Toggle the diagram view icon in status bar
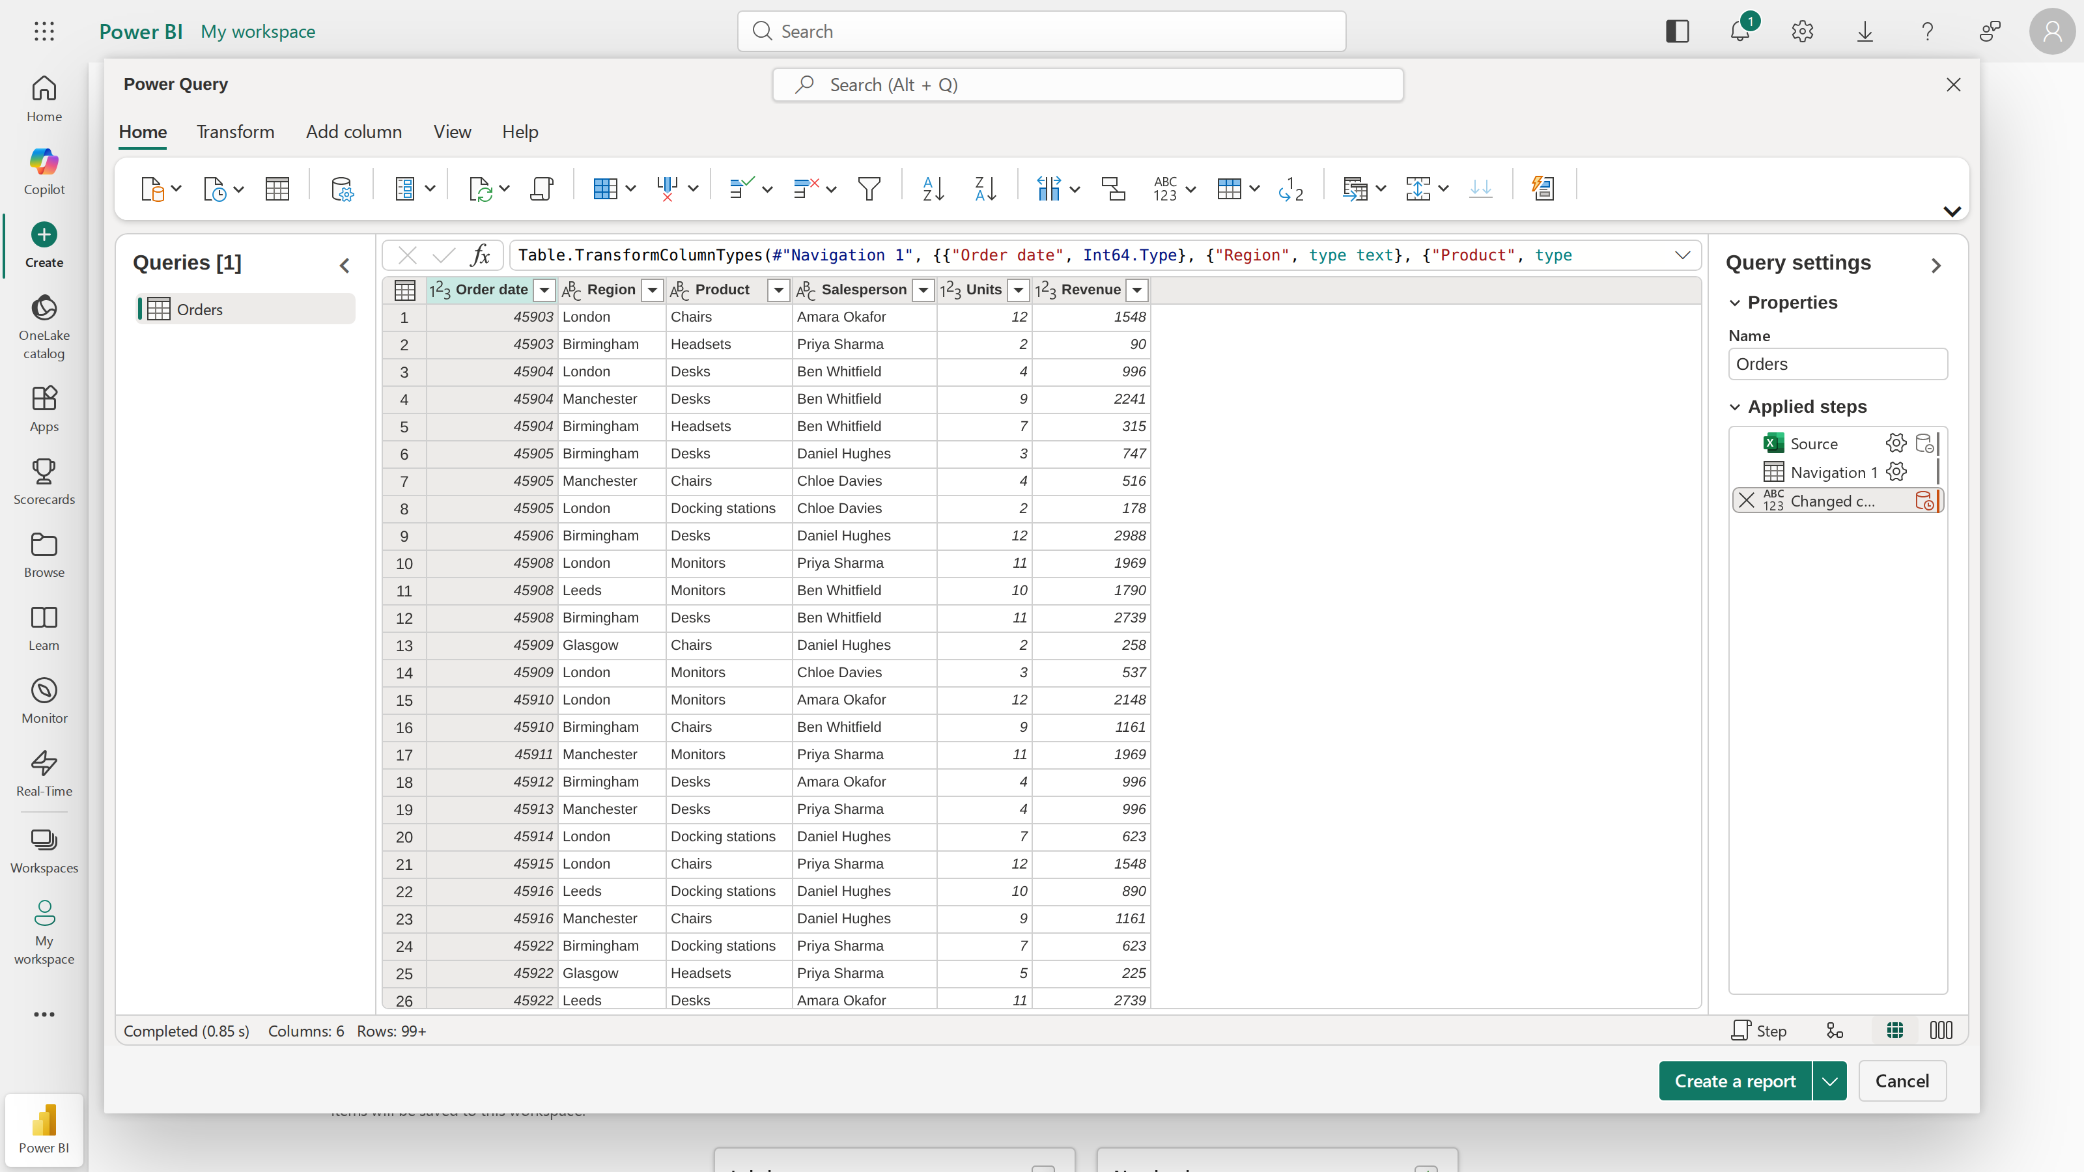2084x1172 pixels. 1835,1031
